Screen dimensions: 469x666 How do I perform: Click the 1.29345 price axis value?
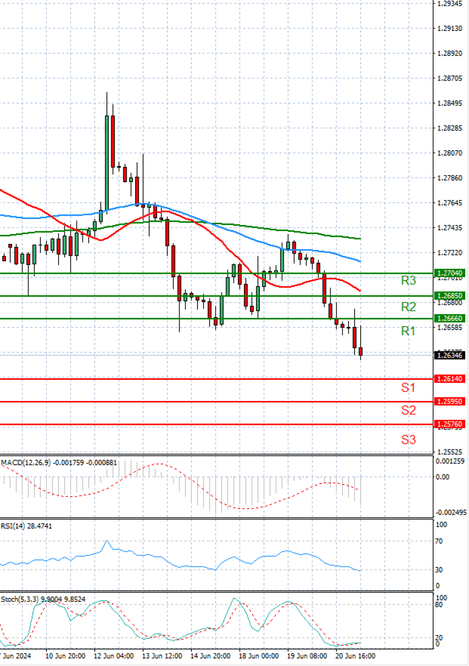click(449, 3)
